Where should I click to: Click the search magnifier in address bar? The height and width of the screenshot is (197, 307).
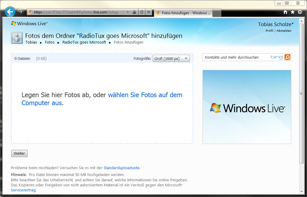pyautogui.click(x=122, y=12)
